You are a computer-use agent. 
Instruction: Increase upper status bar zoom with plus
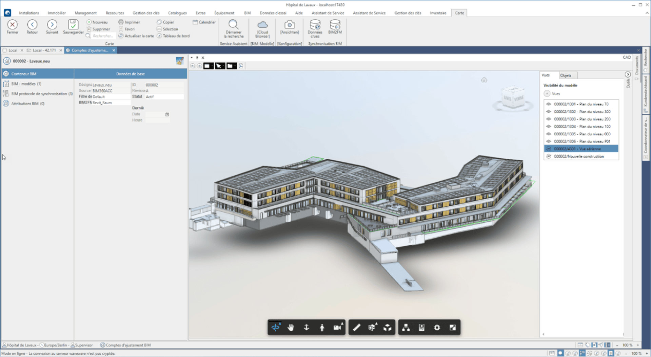click(638, 345)
